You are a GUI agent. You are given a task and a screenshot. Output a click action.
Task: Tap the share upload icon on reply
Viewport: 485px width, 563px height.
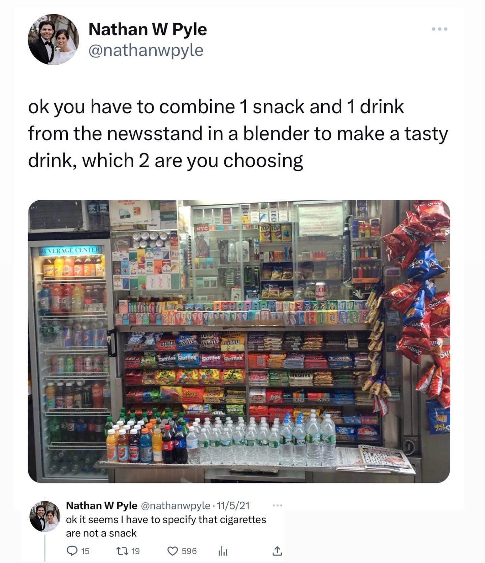[x=277, y=551]
